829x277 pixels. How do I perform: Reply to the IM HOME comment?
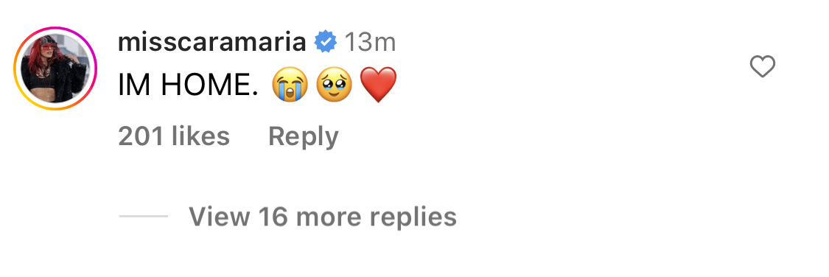point(304,137)
